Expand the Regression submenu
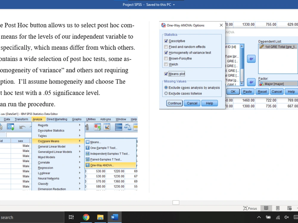Image resolution: width=298 pixels, height=223 pixels. pos(58,168)
